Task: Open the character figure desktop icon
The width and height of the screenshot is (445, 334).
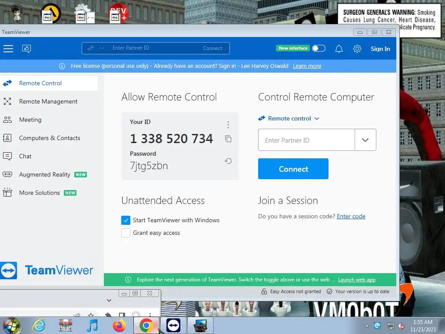Action: pos(17,13)
